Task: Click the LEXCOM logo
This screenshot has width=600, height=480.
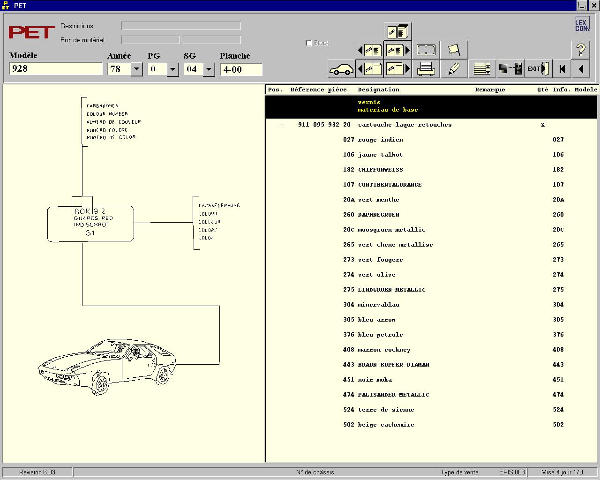Action: pos(582,24)
